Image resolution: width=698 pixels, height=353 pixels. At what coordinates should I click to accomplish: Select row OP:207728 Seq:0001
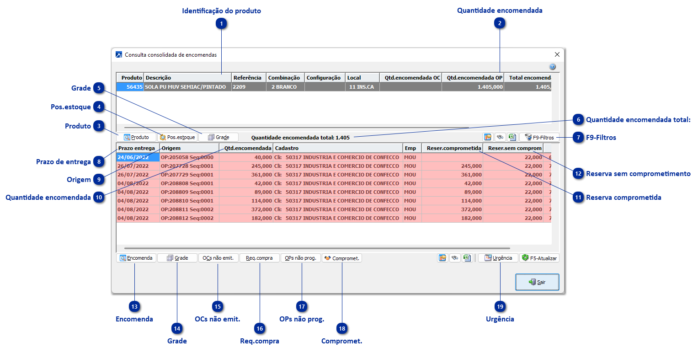tap(334, 166)
